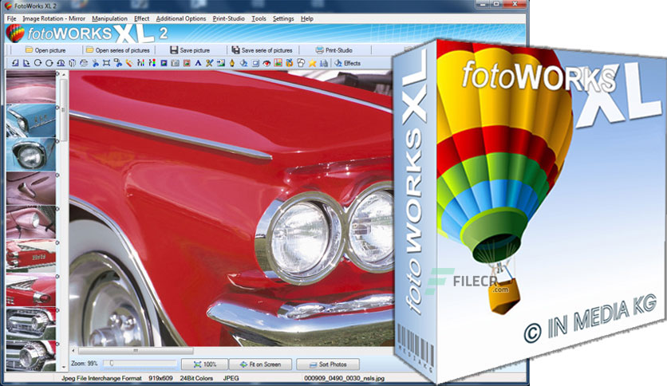The width and height of the screenshot is (667, 386).
Task: Open the Effects toolbar button
Action: [348, 63]
